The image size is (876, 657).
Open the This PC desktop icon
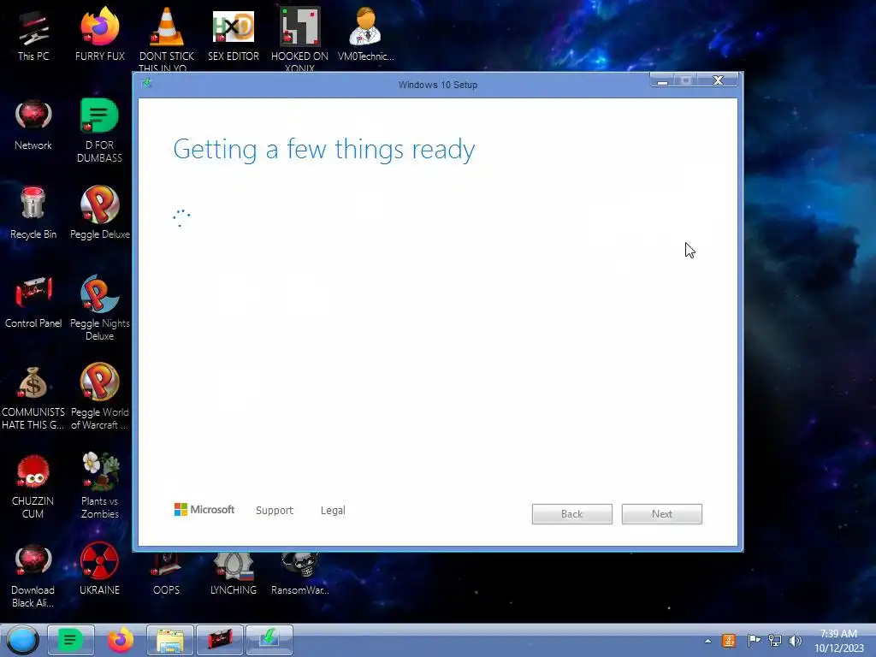(33, 34)
